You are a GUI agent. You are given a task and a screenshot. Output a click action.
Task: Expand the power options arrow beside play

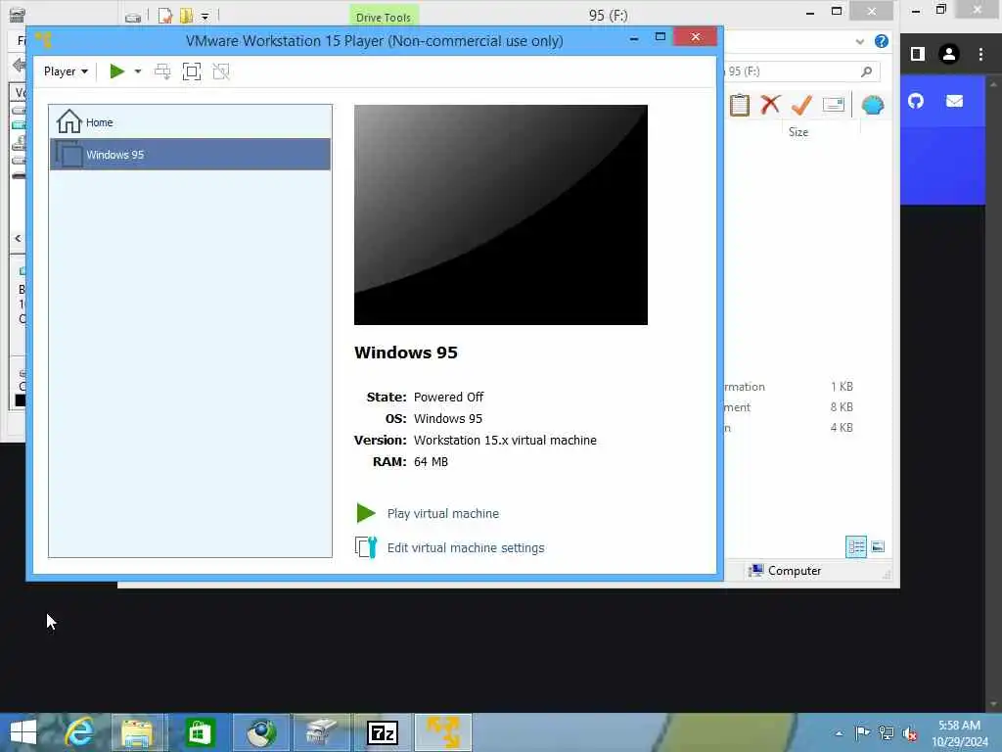137,71
